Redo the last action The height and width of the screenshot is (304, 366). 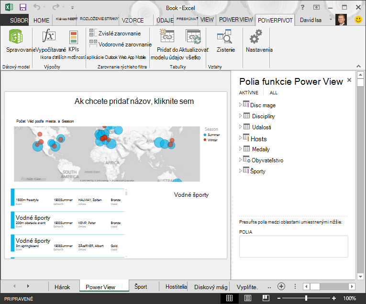tap(56, 7)
